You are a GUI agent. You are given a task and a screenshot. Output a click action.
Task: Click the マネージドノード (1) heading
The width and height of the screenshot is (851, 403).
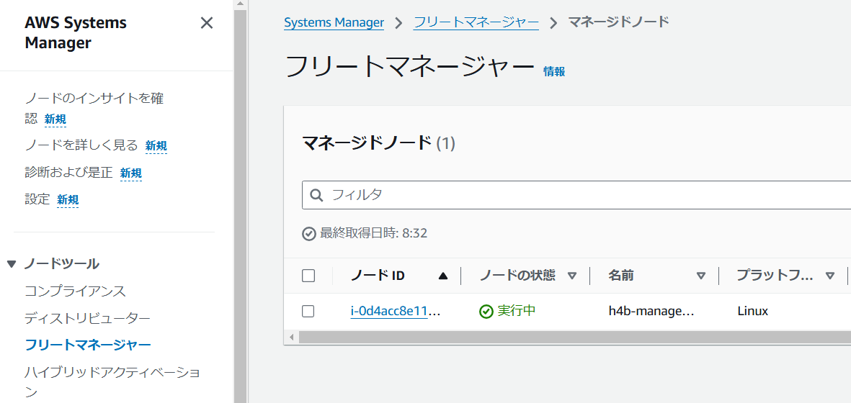[x=378, y=143]
